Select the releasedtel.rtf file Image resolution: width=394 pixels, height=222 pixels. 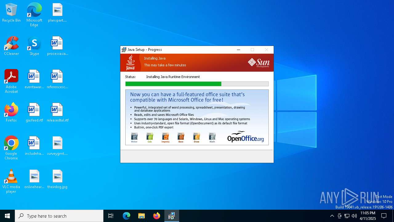coord(57,113)
